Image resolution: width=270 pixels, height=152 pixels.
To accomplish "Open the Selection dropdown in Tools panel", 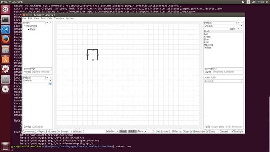I will tap(224, 81).
